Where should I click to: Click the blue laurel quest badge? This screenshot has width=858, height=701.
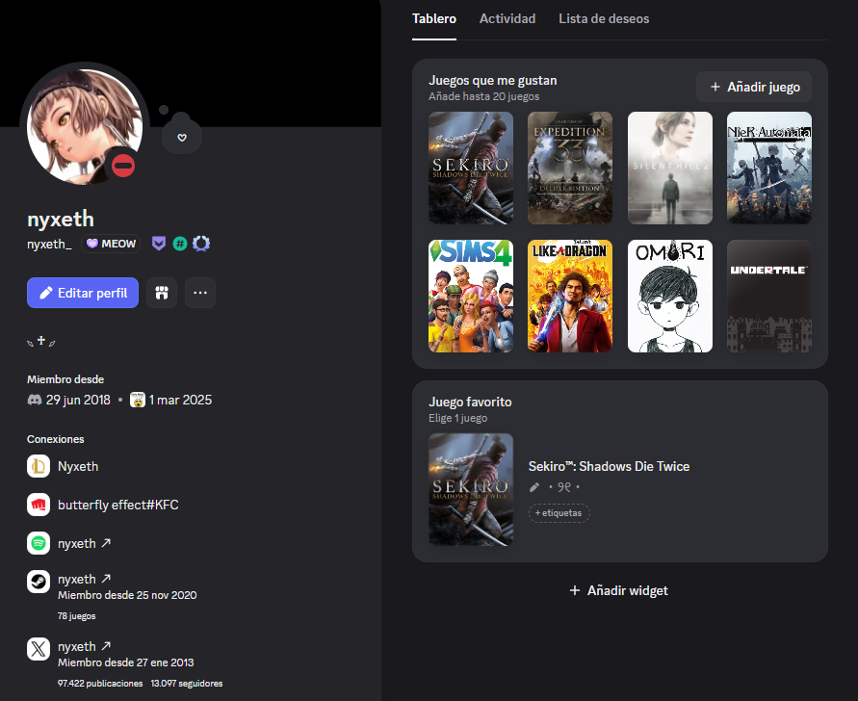click(x=201, y=244)
